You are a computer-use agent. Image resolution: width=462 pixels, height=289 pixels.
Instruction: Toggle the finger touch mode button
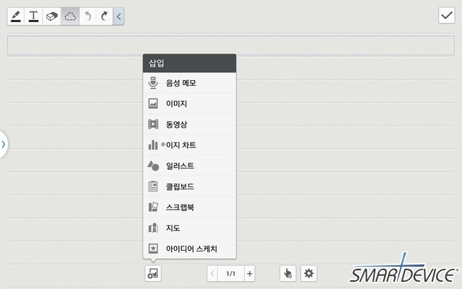(x=287, y=273)
